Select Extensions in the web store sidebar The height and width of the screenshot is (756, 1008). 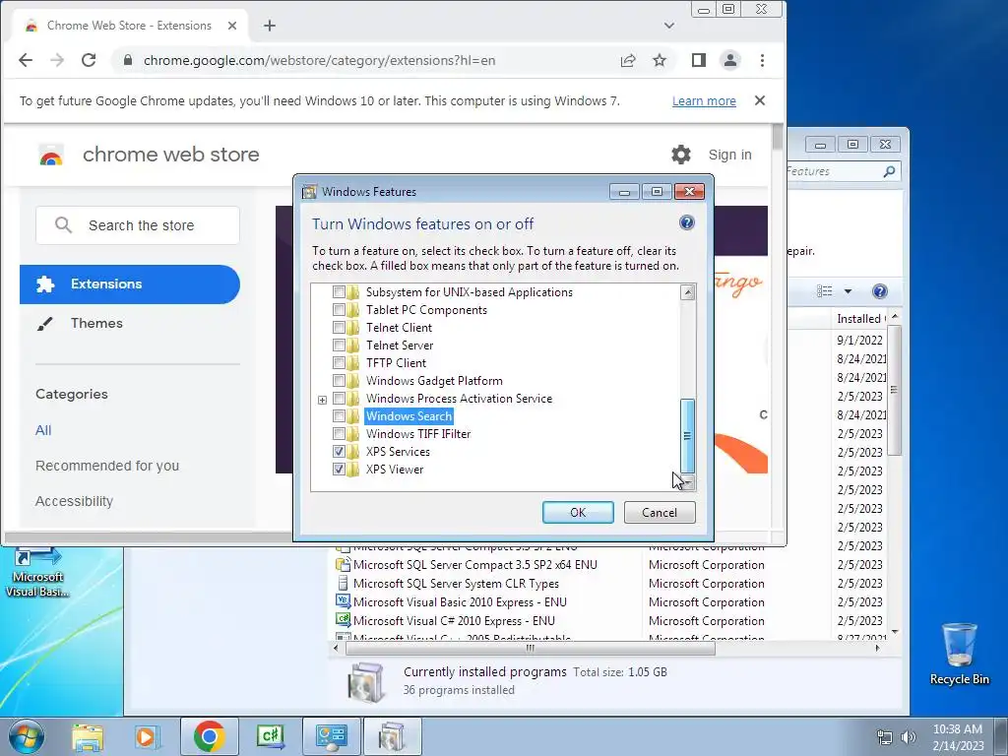click(x=130, y=284)
